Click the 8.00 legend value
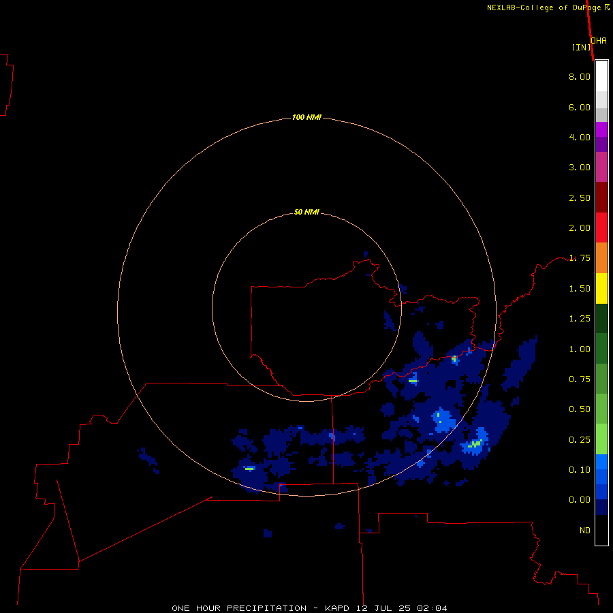The image size is (613, 613). 580,76
